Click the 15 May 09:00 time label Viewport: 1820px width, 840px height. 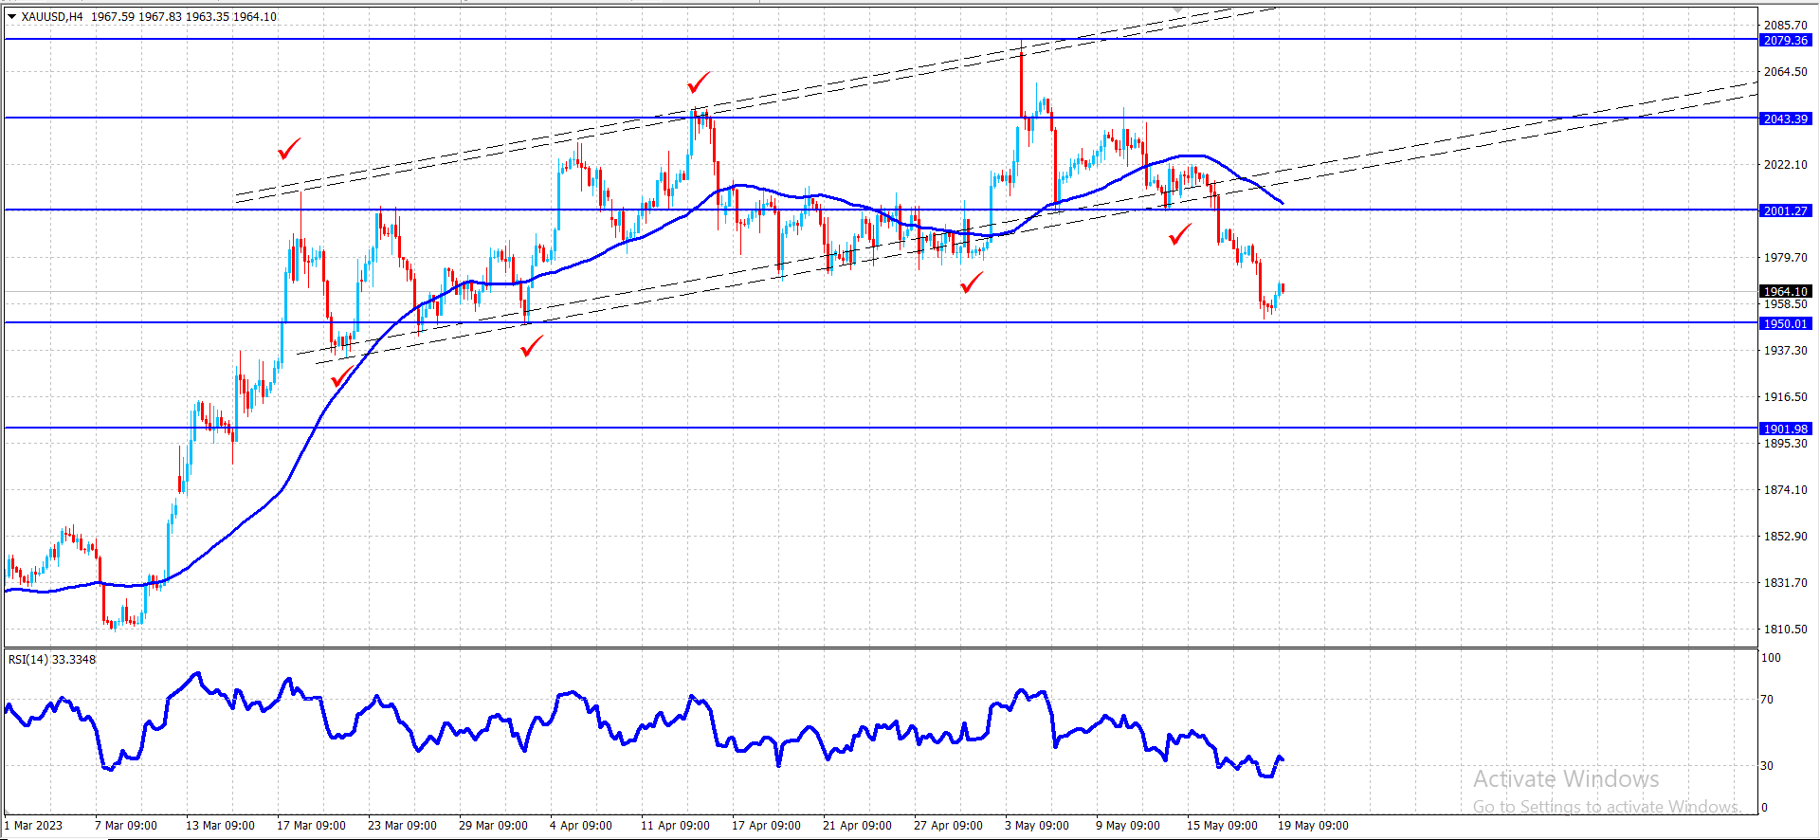pos(1222,826)
